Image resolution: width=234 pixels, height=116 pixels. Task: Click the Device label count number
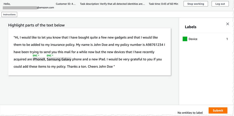pos(227,39)
